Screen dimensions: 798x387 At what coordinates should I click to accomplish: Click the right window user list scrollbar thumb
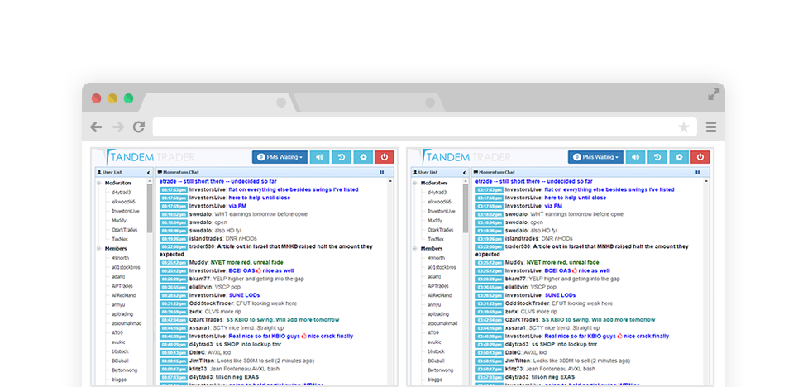tap(466, 208)
